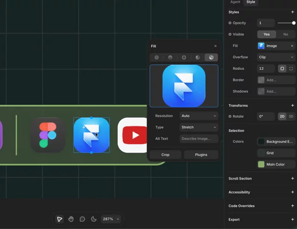Image resolution: width=297 pixels, height=229 pixels.
Task: Click the Rotate variable icon
Action: 230,116
